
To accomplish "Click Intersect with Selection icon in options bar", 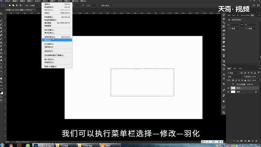I will pyautogui.click(x=21, y=6).
